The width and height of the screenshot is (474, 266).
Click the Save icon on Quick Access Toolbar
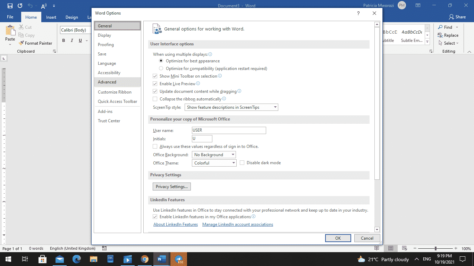(x=9, y=5)
